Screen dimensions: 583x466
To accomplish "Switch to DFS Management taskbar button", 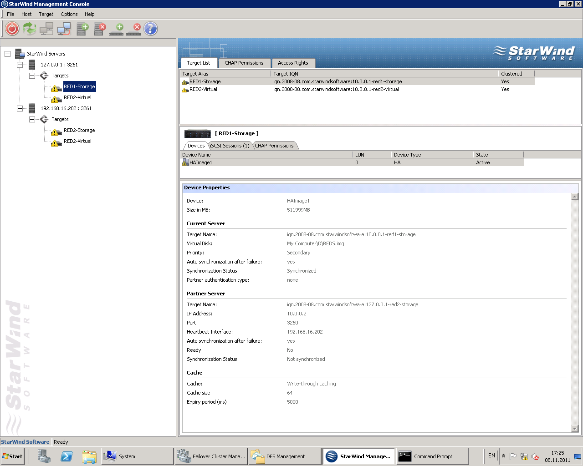I will 285,456.
